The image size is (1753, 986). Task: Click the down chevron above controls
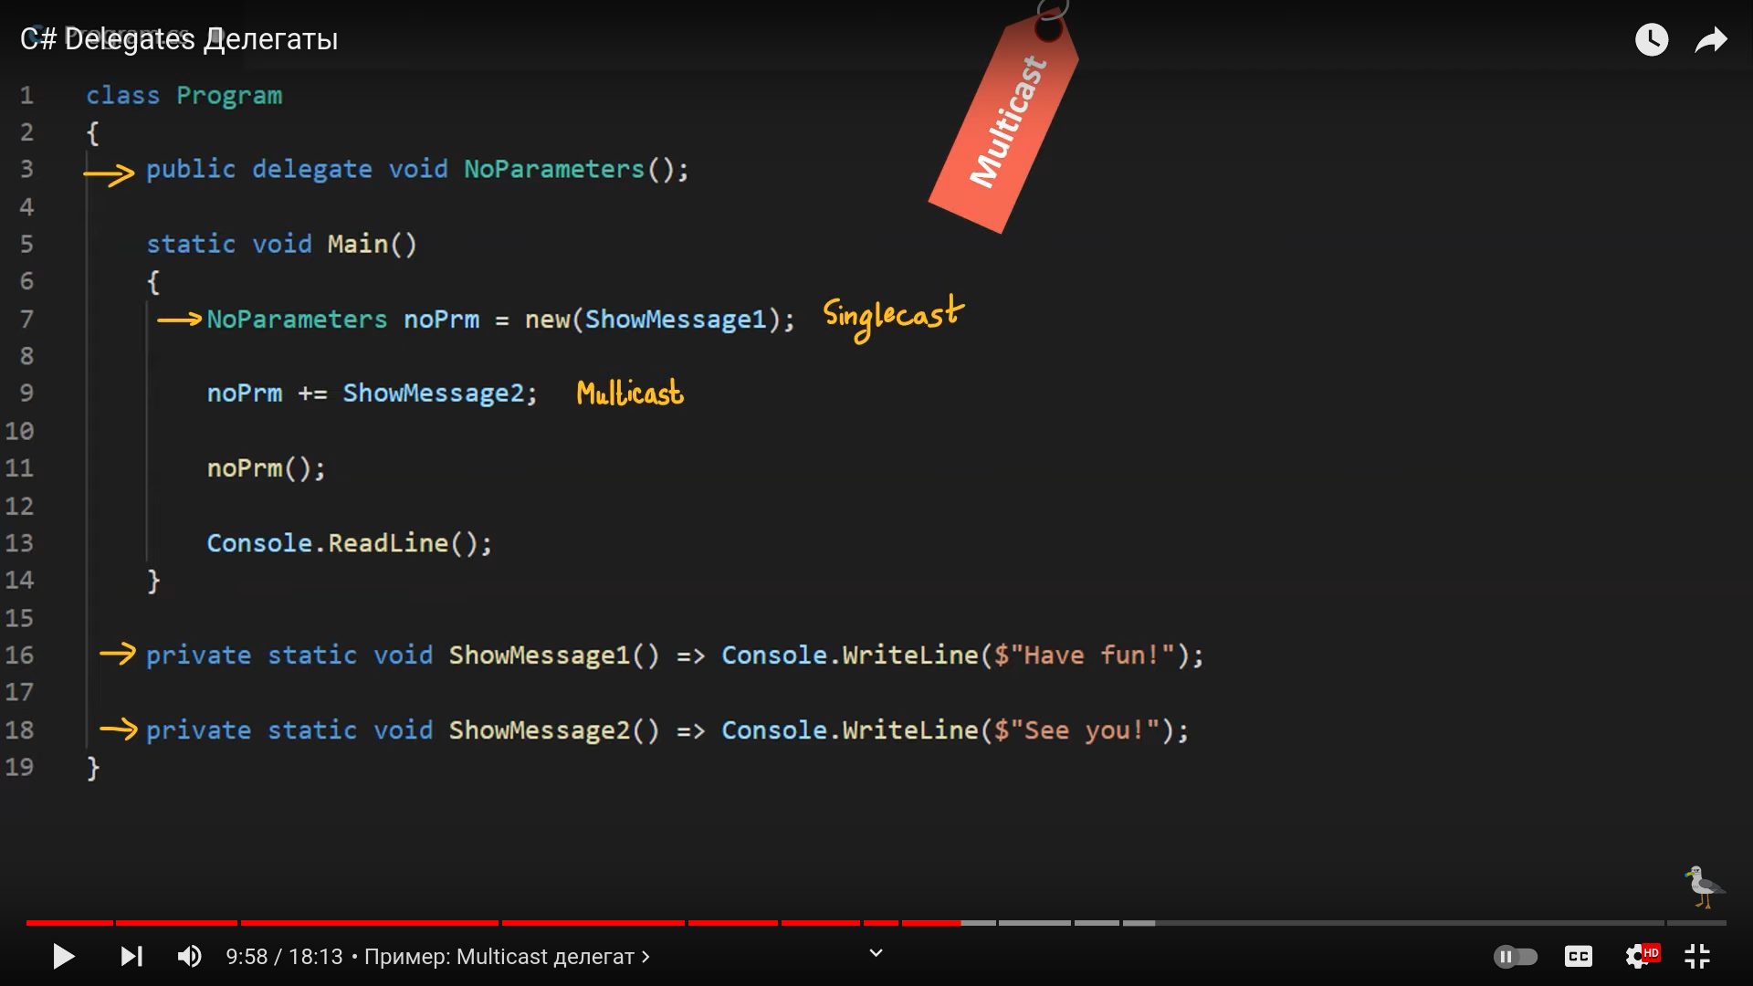pos(876,953)
